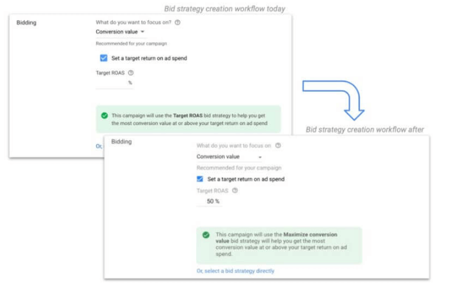Click Target ROAS field showing 50 %
Screen dimensions: 474x290
pos(209,201)
